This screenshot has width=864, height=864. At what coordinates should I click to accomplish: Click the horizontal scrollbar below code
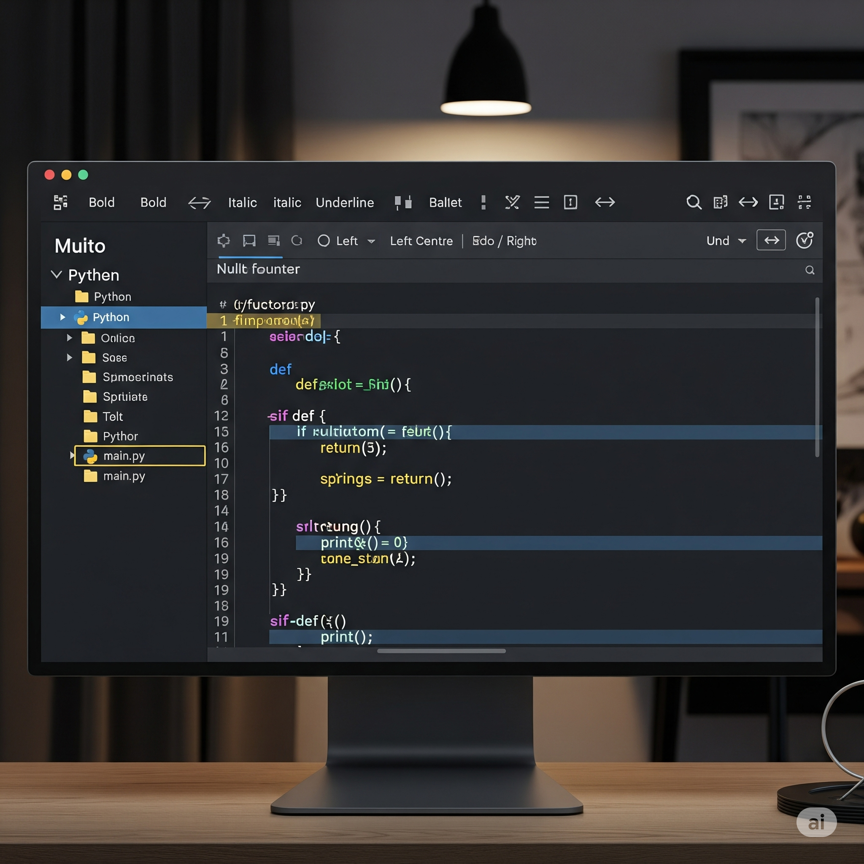441,651
